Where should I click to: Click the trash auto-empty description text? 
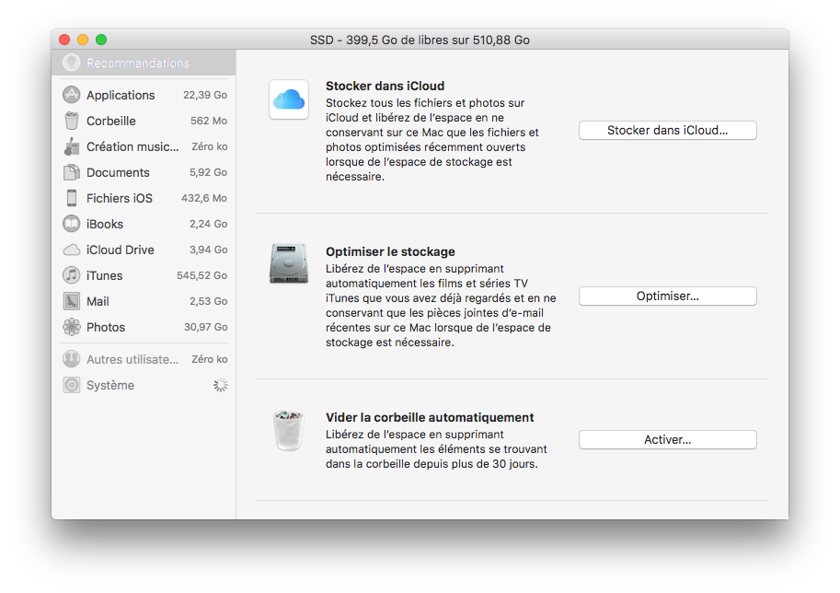click(437, 449)
